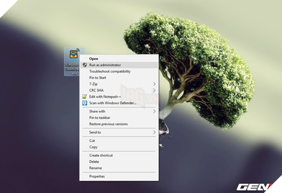
Task: Choose Pin to Start
Action: tap(119, 78)
